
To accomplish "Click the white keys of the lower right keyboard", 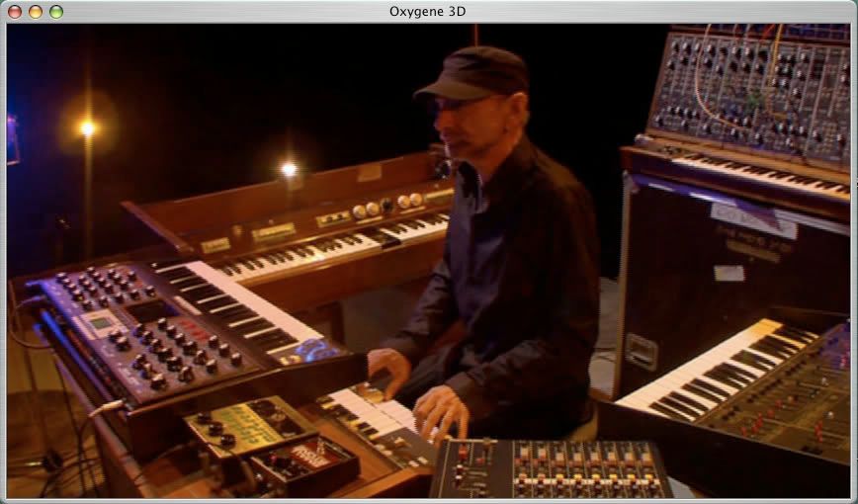I will click(692, 371).
